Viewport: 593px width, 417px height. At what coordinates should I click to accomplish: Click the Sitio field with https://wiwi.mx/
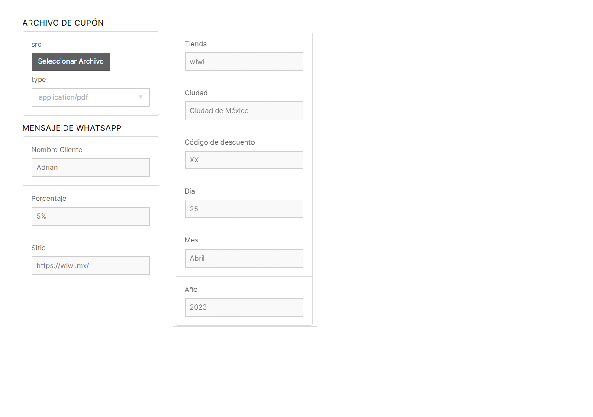[91, 266]
